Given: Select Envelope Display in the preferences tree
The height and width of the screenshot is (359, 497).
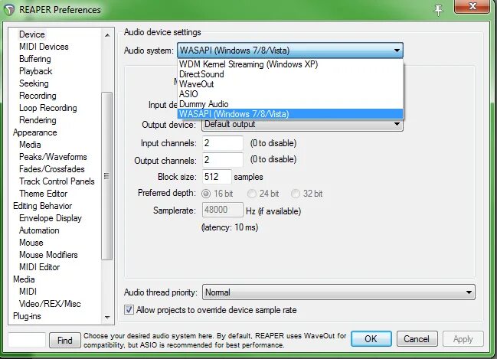Looking at the screenshot, I should tap(51, 218).
